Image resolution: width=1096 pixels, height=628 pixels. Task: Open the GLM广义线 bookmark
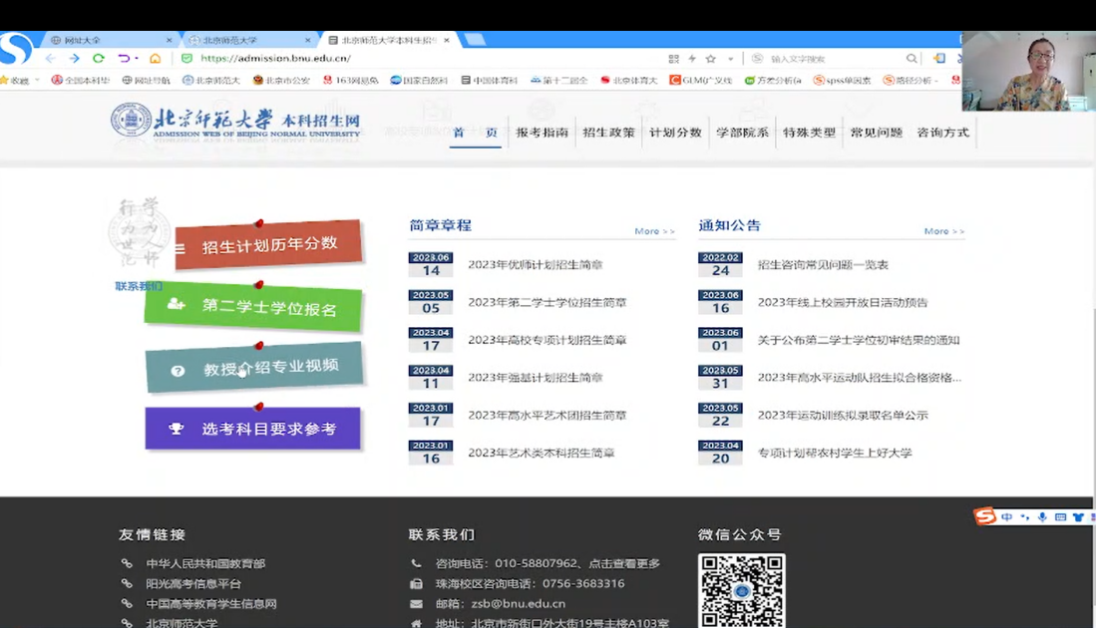click(x=700, y=81)
